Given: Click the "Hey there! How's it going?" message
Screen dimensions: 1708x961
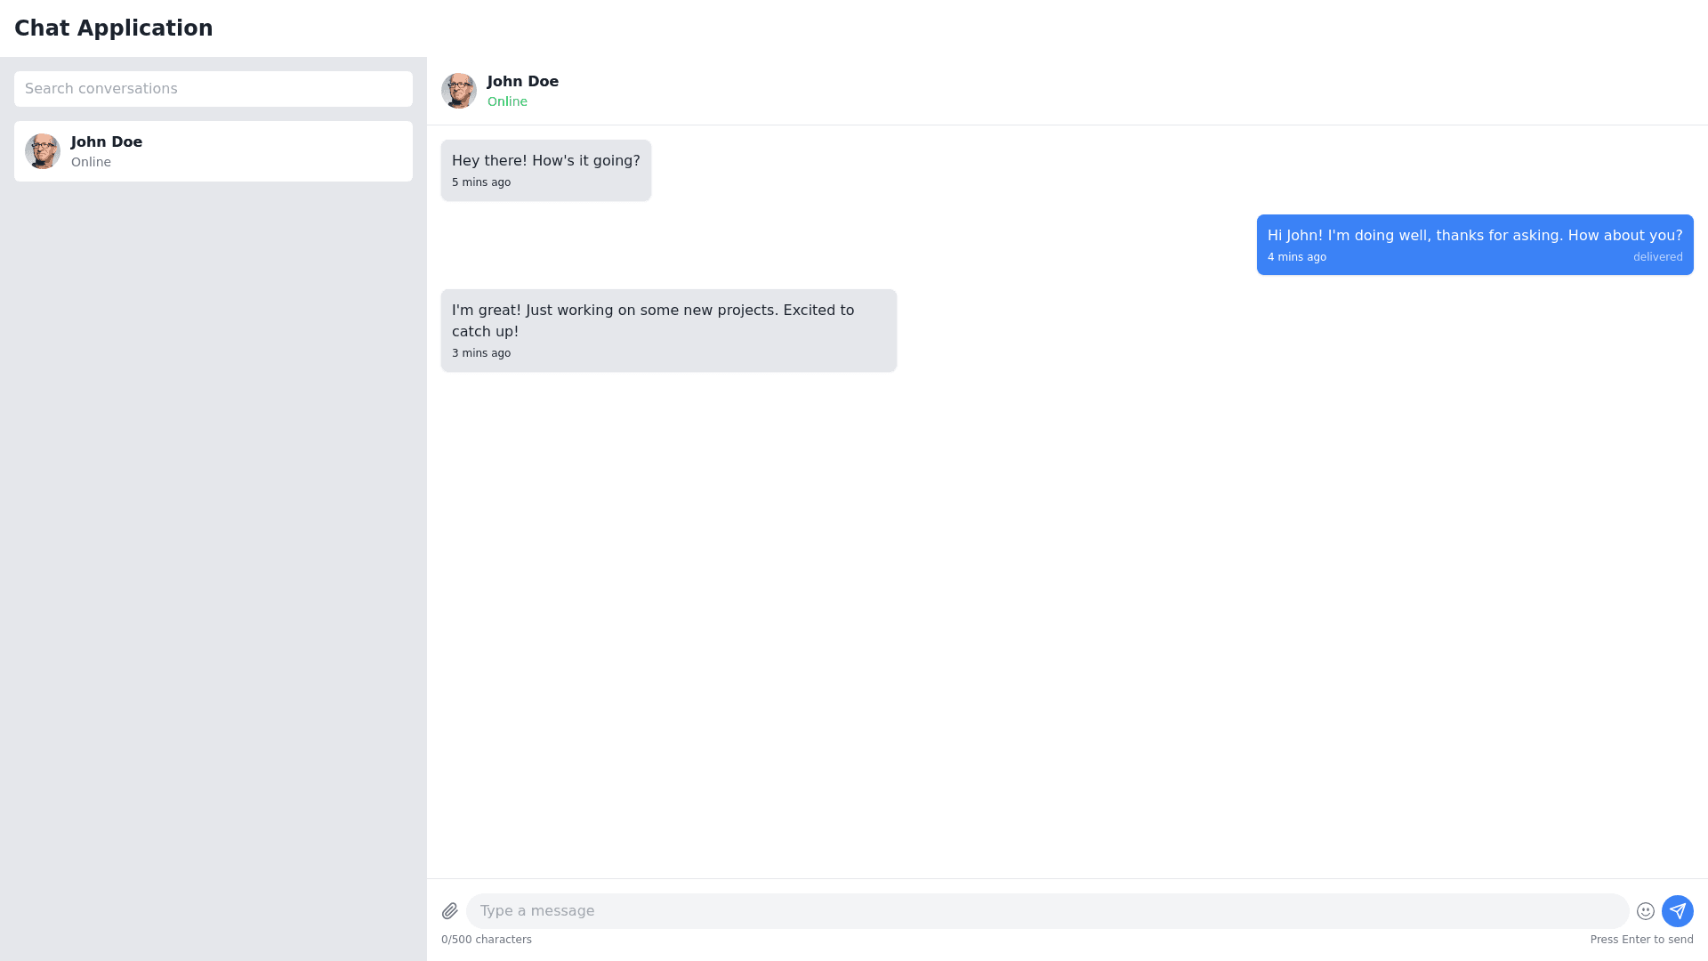Looking at the screenshot, I should tap(546, 161).
